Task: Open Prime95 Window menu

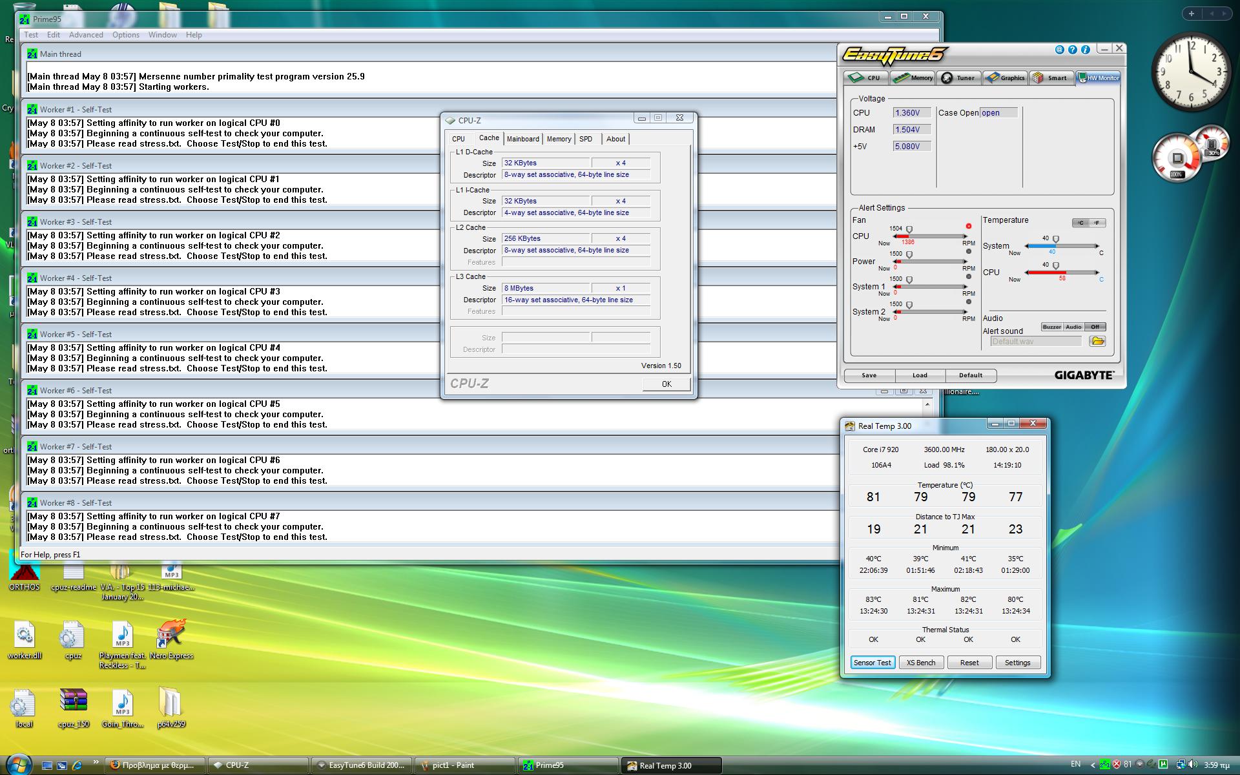Action: point(163,35)
